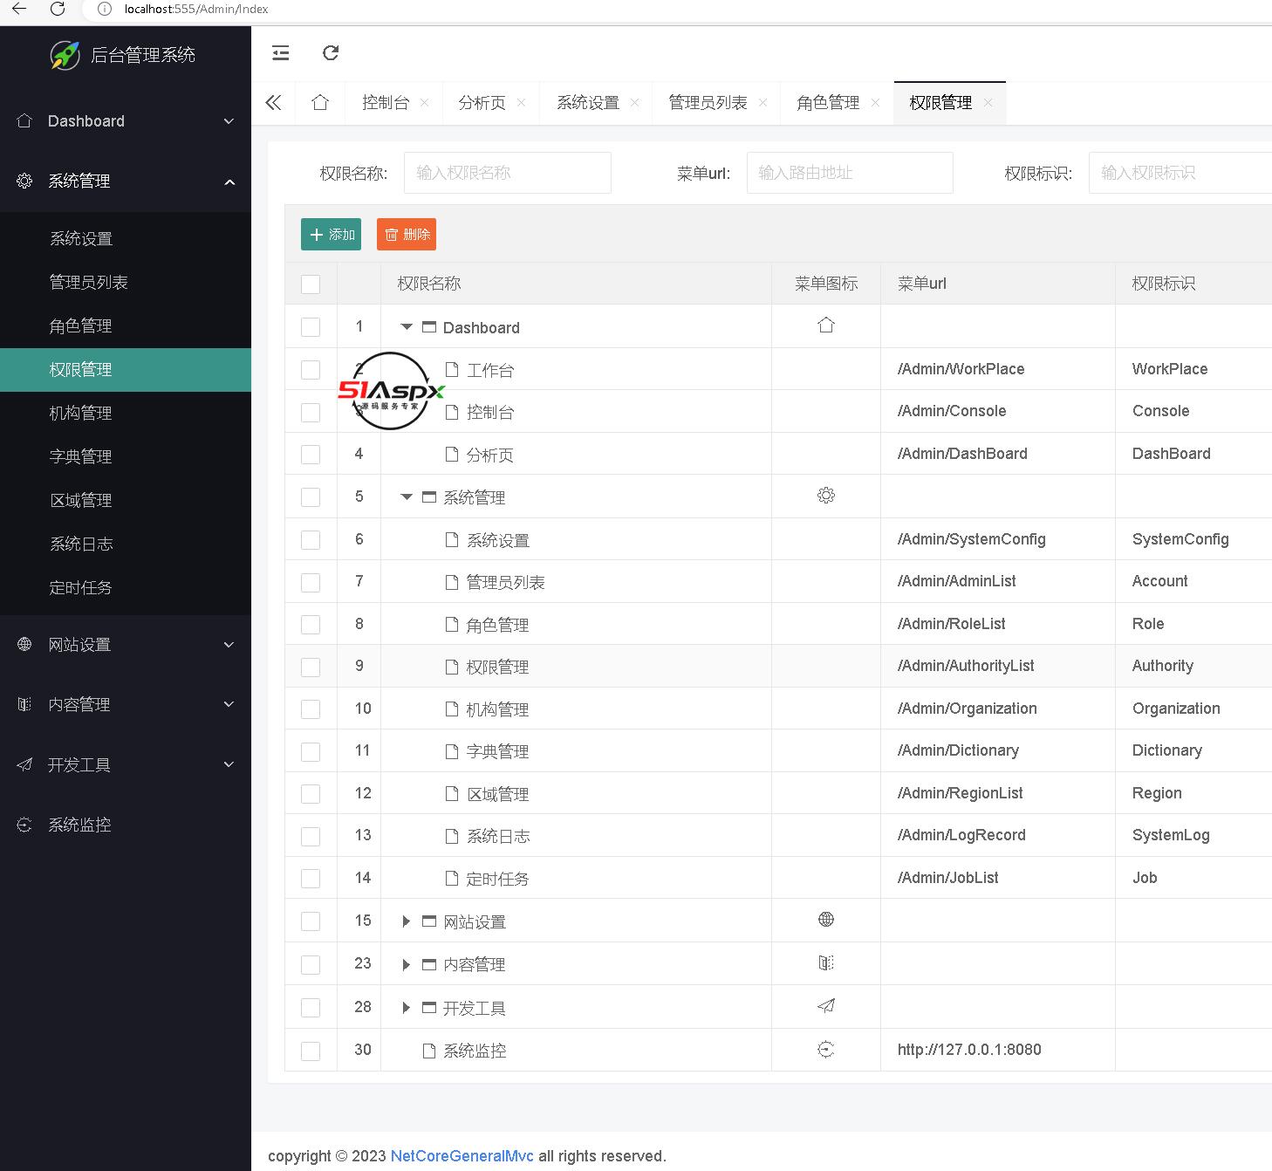Focus the 权限名称 search input
Image resolution: width=1272 pixels, height=1171 pixels.
coord(508,173)
